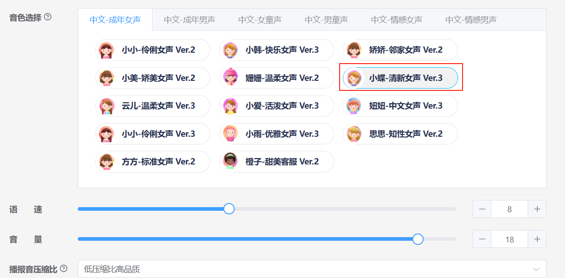Click the 小韩-快乐女声 Ver.3 avatar icon
Image resolution: width=565 pixels, height=278 pixels.
[230, 50]
